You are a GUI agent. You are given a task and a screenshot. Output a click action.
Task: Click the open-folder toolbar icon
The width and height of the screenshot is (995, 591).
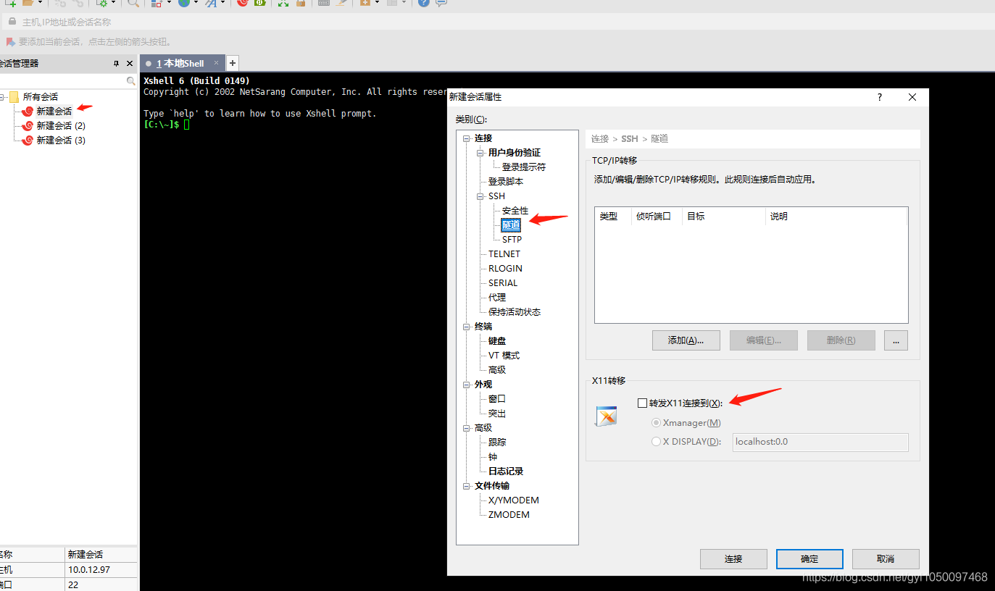[x=28, y=3]
